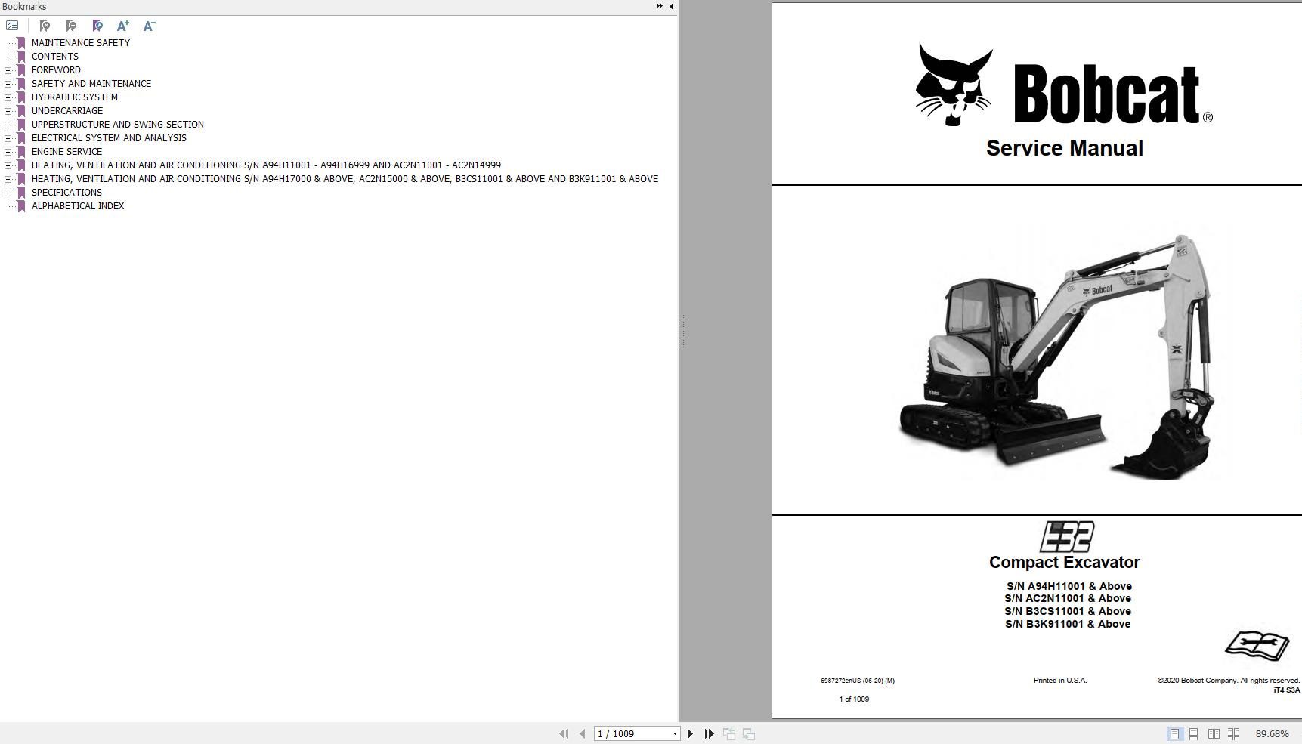Click the CONTENTS bookmark ribbon icon
The image size is (1302, 744).
click(x=21, y=57)
